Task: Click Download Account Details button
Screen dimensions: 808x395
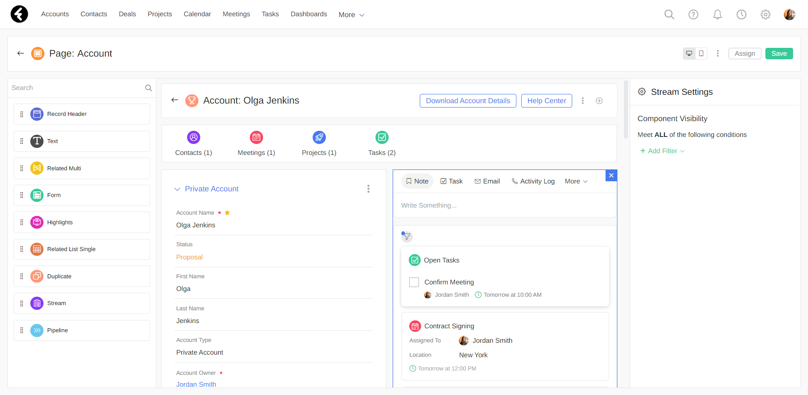Action: (468, 101)
